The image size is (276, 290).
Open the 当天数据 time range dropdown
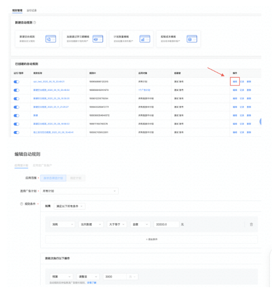pyautogui.click(x=91, y=224)
